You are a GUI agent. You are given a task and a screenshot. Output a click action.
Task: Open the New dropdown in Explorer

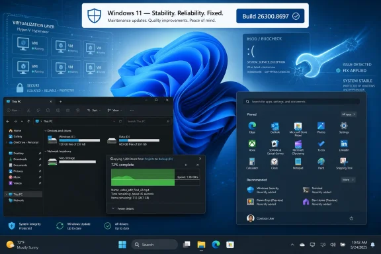(13, 110)
